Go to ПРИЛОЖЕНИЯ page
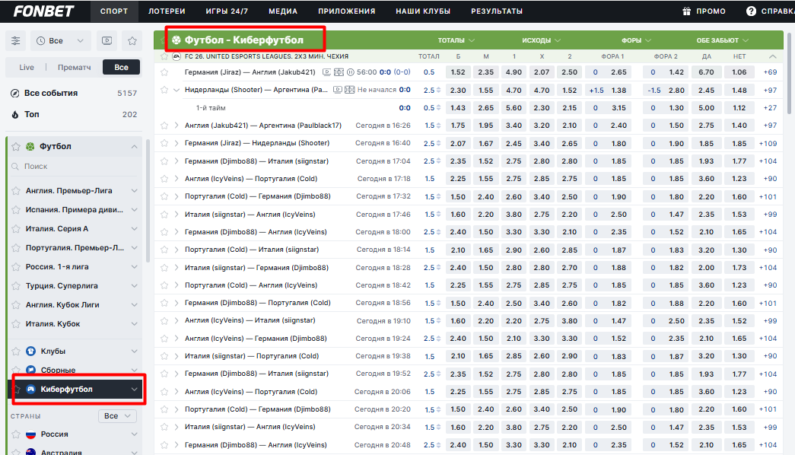795x455 pixels. [347, 11]
